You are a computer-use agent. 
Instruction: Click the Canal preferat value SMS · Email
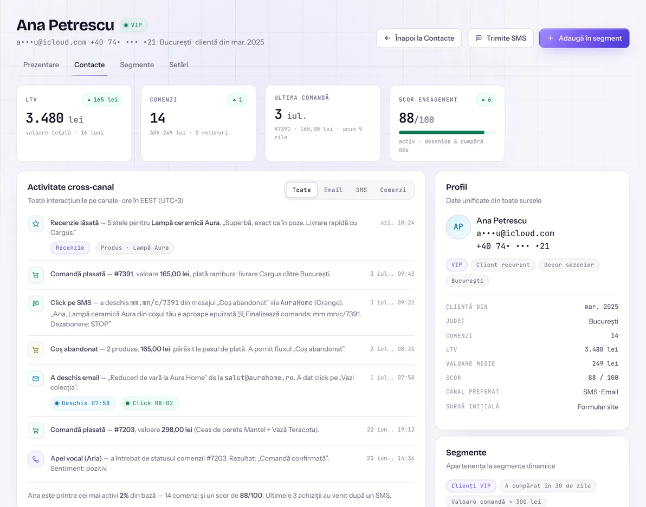(x=600, y=392)
